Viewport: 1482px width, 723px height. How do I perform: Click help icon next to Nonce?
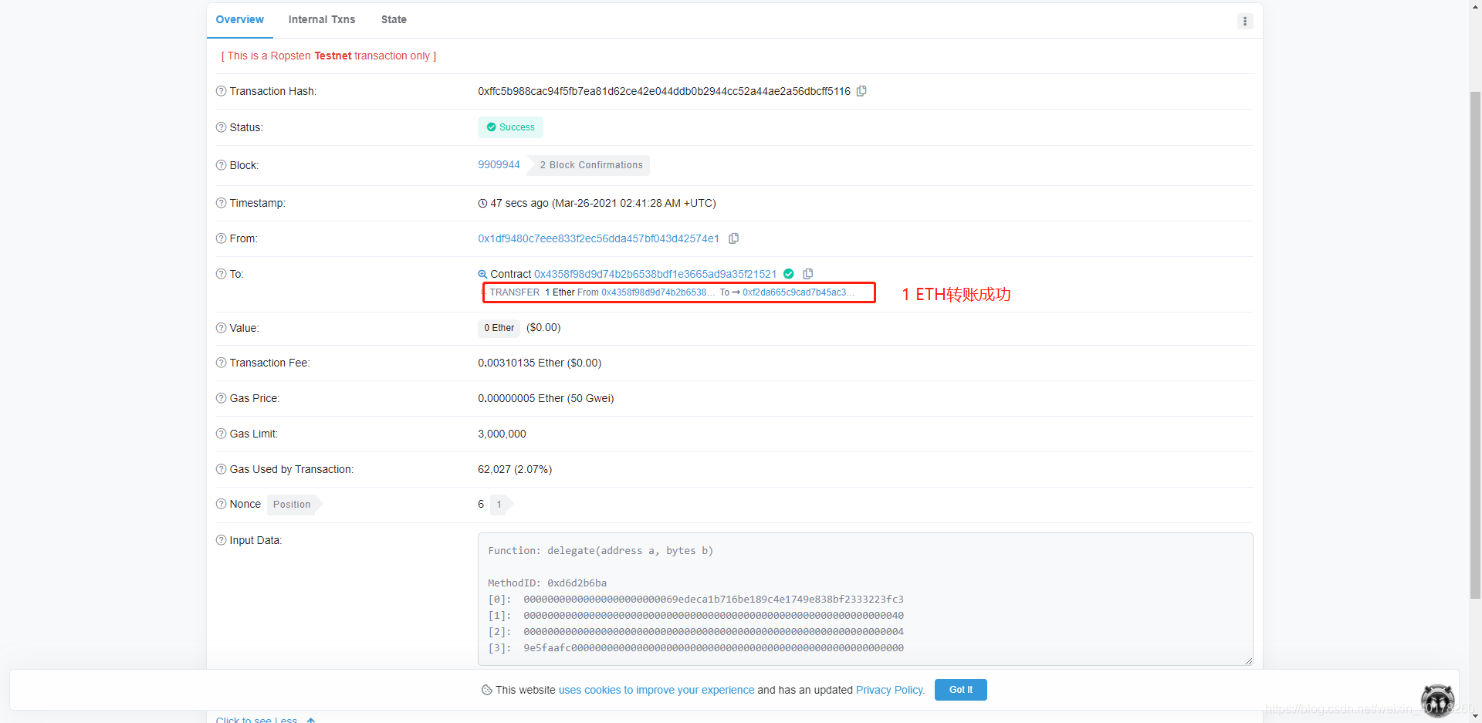[x=221, y=504]
